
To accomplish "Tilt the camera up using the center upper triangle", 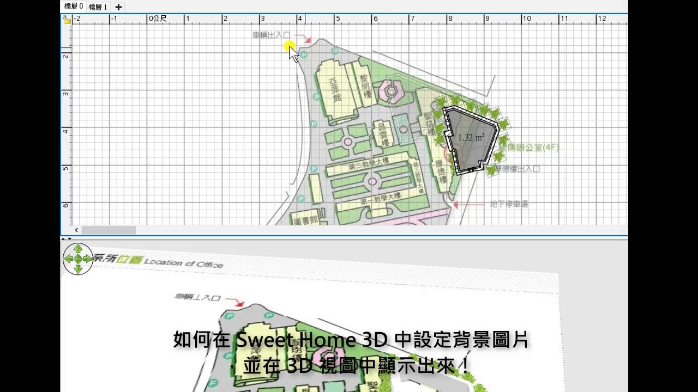I will click(x=78, y=255).
